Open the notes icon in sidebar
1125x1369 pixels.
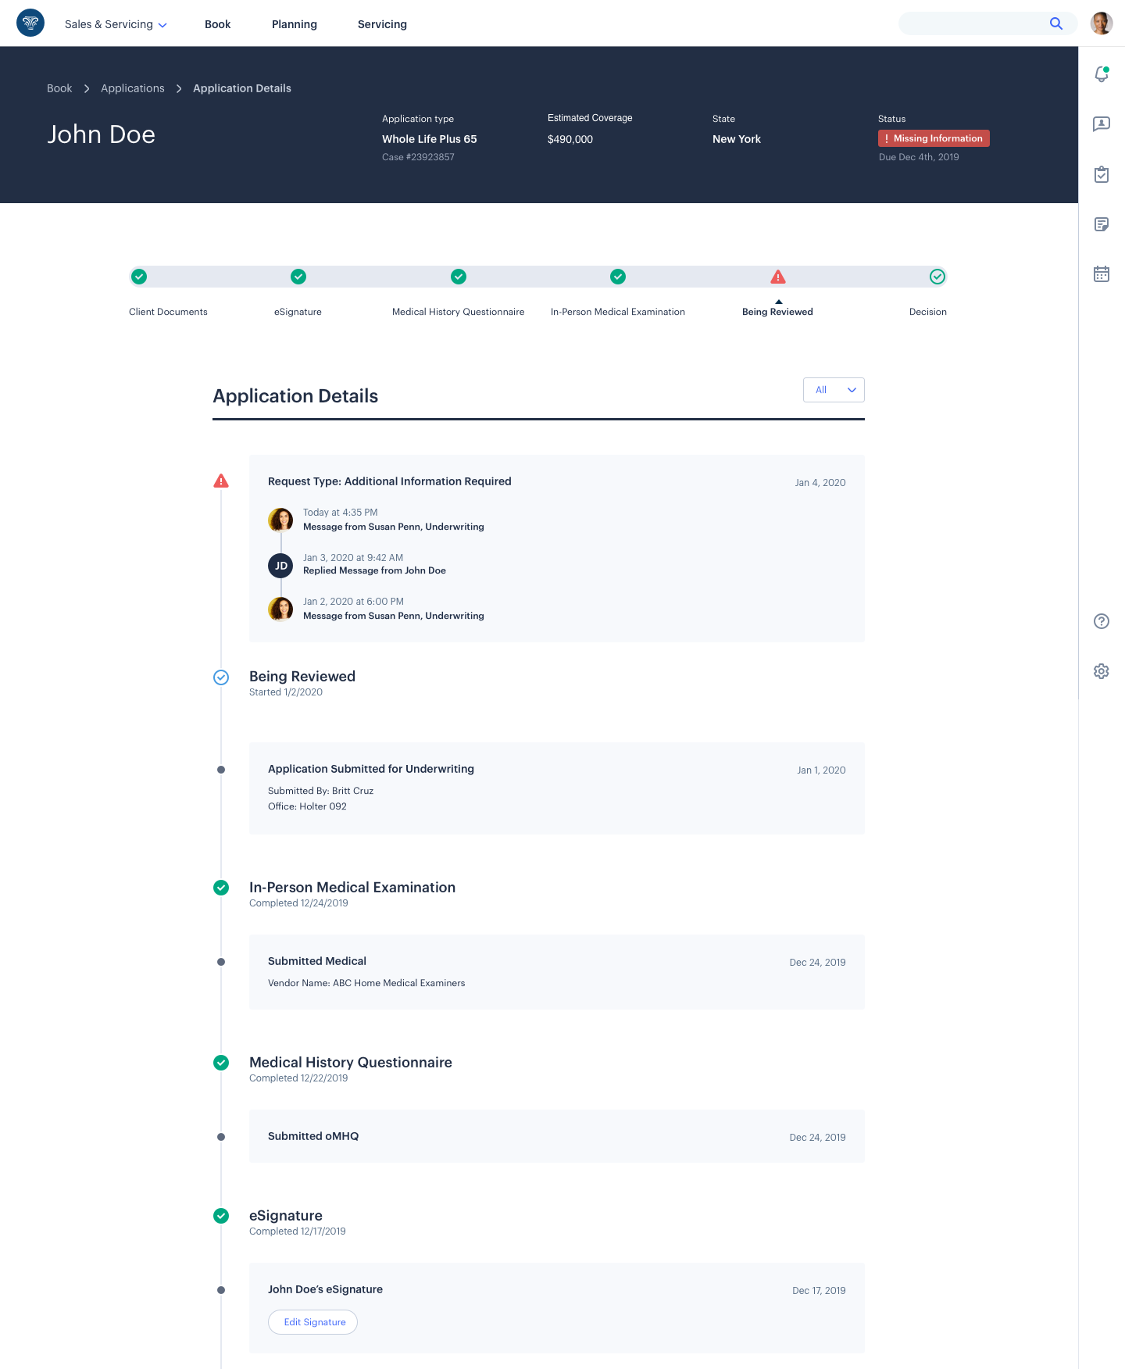point(1102,224)
